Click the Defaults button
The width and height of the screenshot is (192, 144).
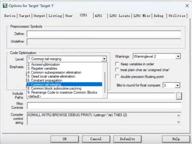[x=127, y=139]
